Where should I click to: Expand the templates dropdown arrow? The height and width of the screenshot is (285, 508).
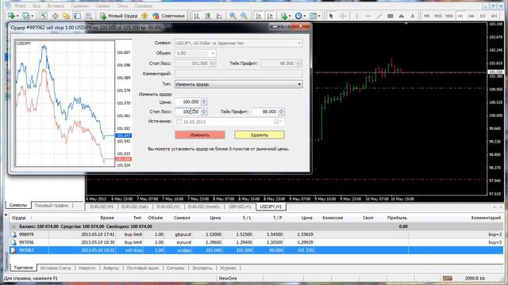click(x=319, y=16)
